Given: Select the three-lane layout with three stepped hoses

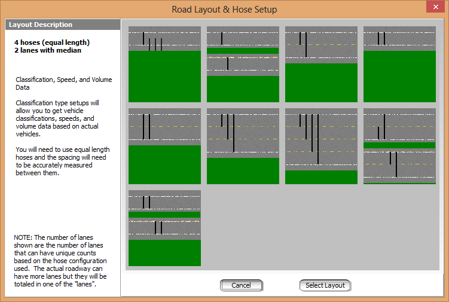Looking at the screenshot, I should click(243, 146).
